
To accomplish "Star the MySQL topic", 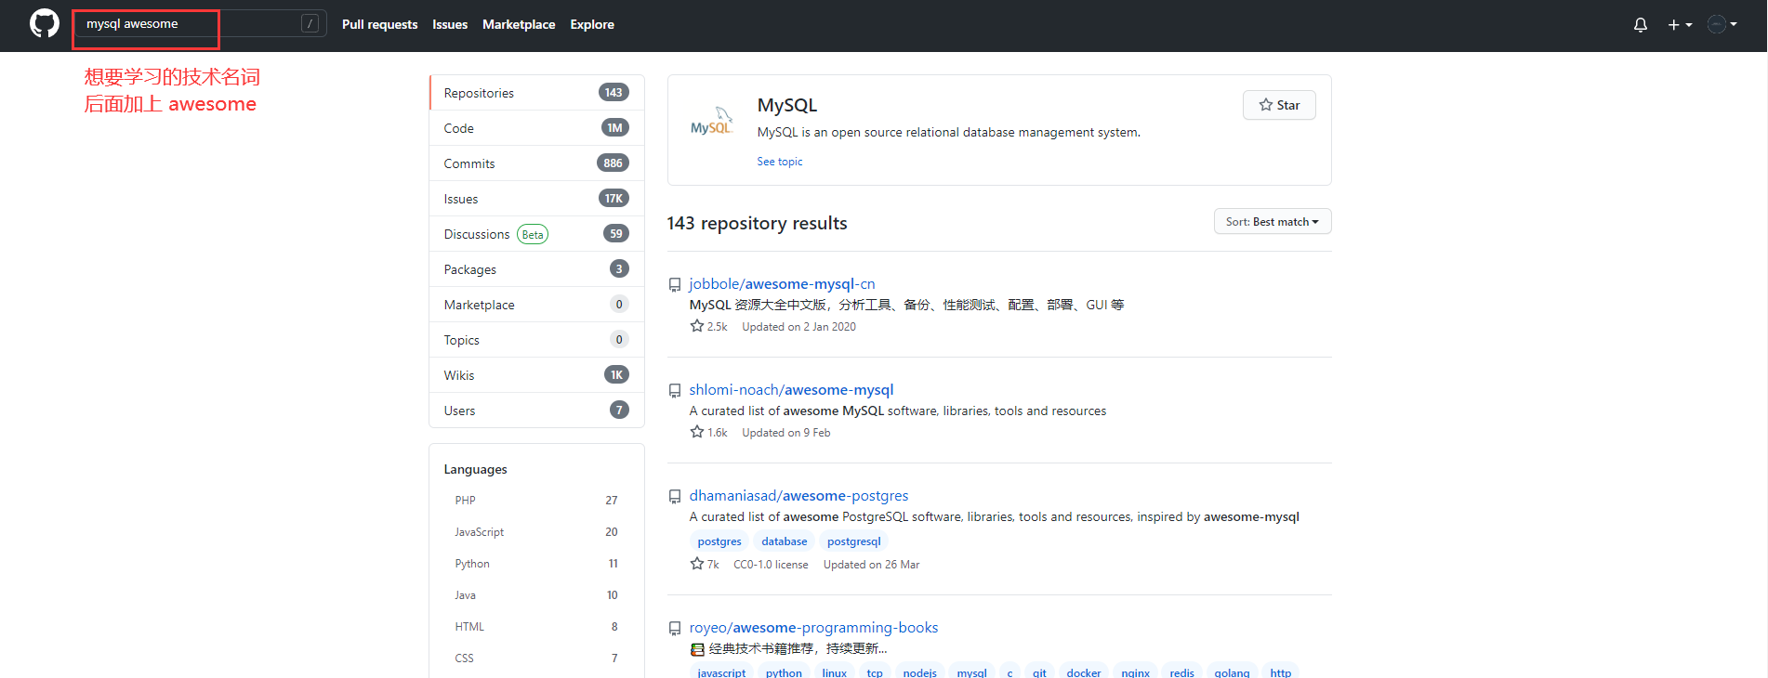I will pyautogui.click(x=1279, y=105).
